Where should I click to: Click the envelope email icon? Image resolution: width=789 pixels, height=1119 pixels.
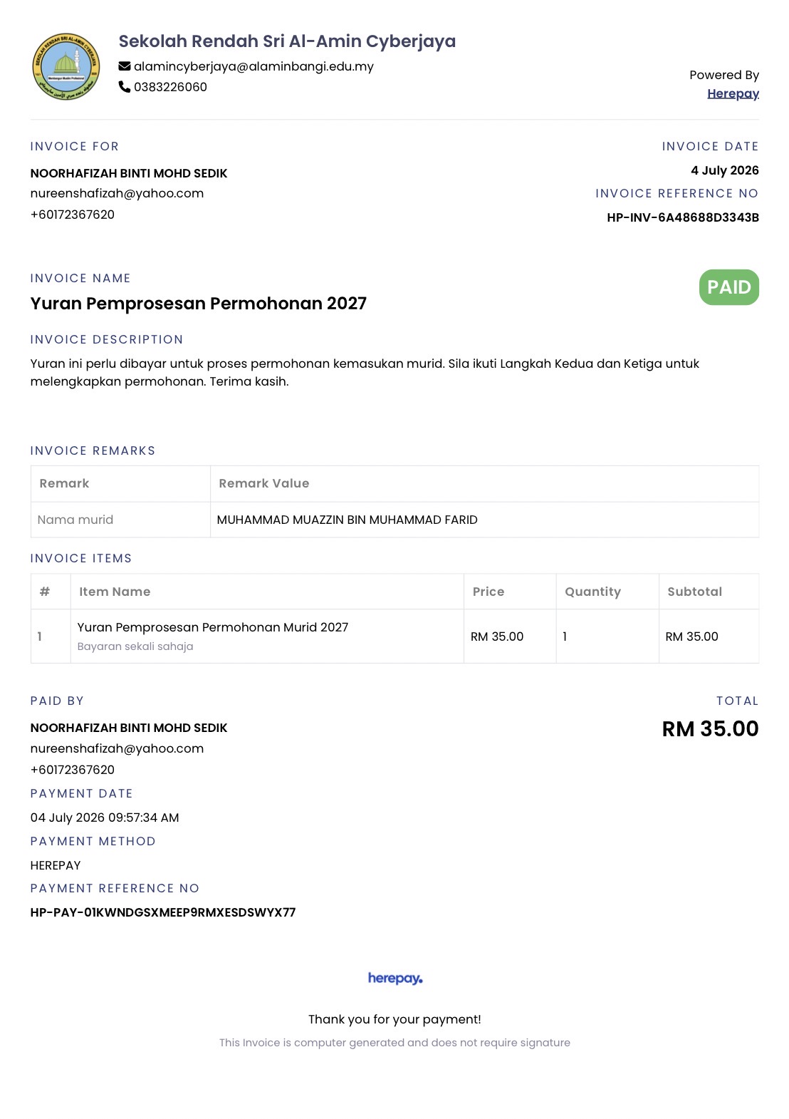coord(125,66)
